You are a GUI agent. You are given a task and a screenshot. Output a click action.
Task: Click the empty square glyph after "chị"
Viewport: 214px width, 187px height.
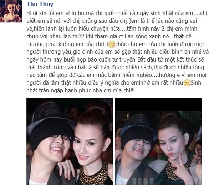click(105, 44)
